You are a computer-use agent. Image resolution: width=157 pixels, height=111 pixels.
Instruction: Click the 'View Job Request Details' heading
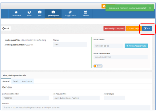[14, 75]
